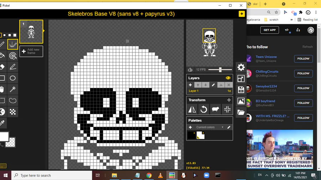Choose the second pen size square
This screenshot has width=321, height=180.
click(x=5, y=35)
